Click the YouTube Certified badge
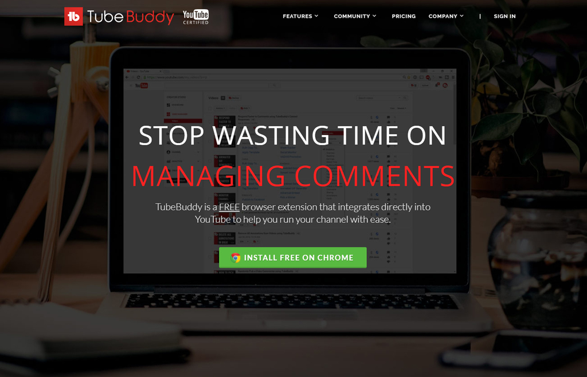 (x=196, y=17)
